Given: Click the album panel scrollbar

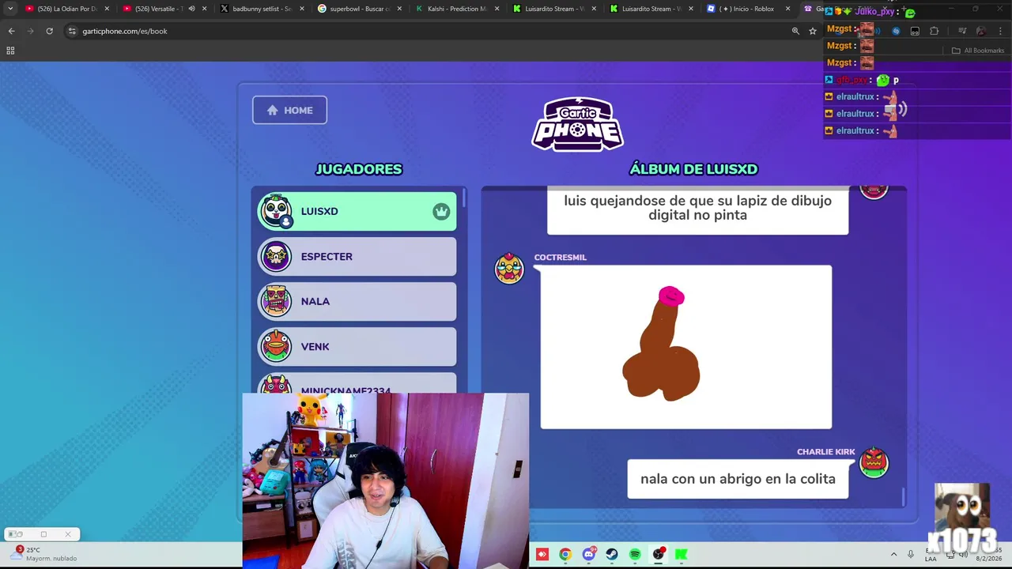Looking at the screenshot, I should coord(903,496).
